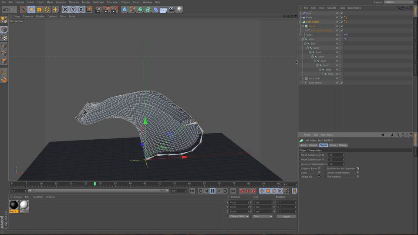Open the MoGraph menu
Viewport: 418px width, 235px height.
98,2
